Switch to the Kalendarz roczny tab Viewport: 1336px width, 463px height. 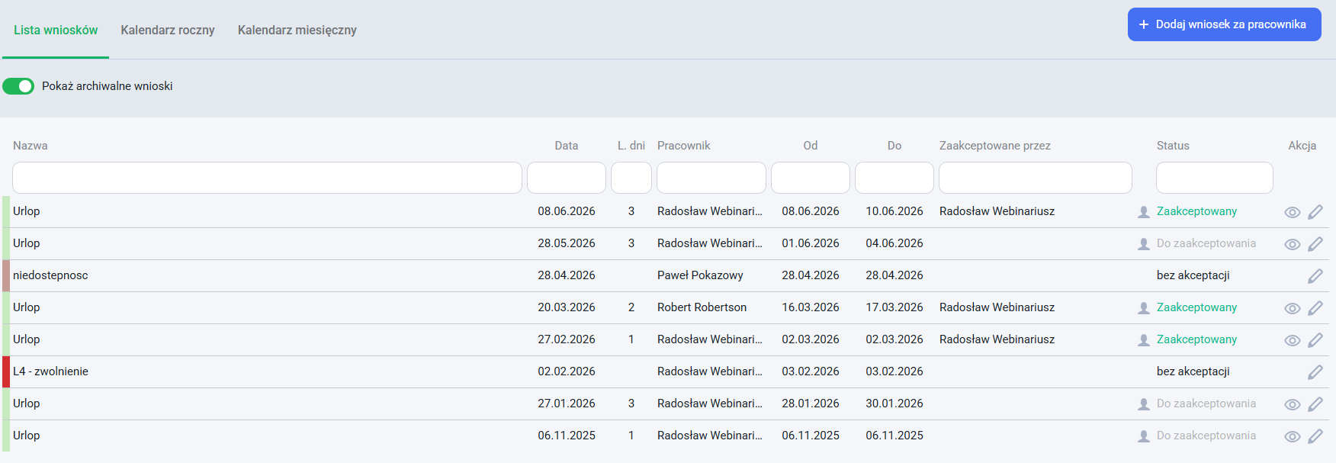(x=168, y=30)
